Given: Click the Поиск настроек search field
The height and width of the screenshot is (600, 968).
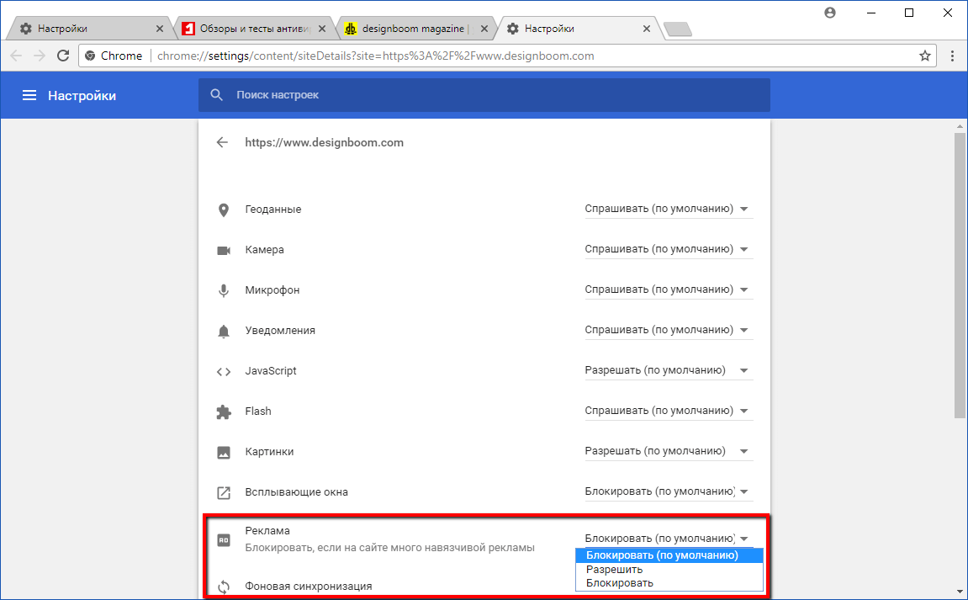Looking at the screenshot, I should [496, 95].
